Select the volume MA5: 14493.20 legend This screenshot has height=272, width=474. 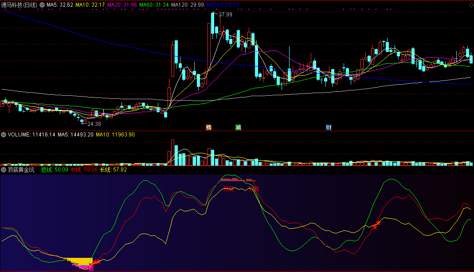(x=75, y=135)
